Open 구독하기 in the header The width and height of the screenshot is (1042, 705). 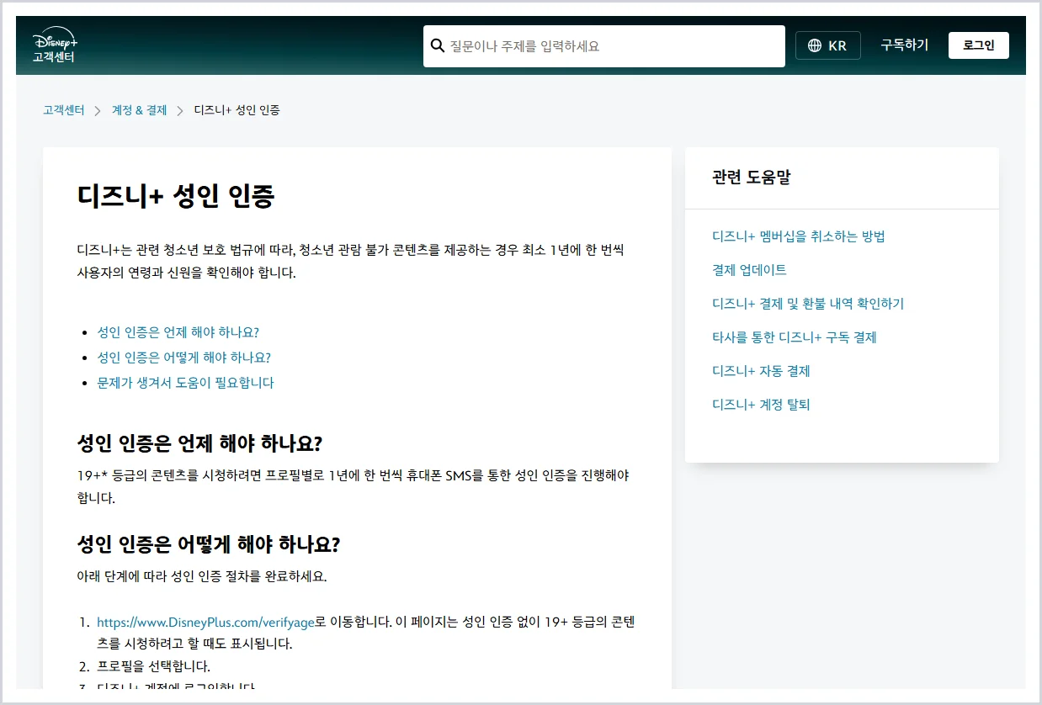[x=904, y=45]
